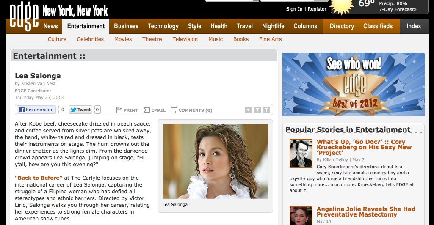Open the Classifieds section
Image resolution: width=434 pixels, height=225 pixels.
tap(378, 26)
